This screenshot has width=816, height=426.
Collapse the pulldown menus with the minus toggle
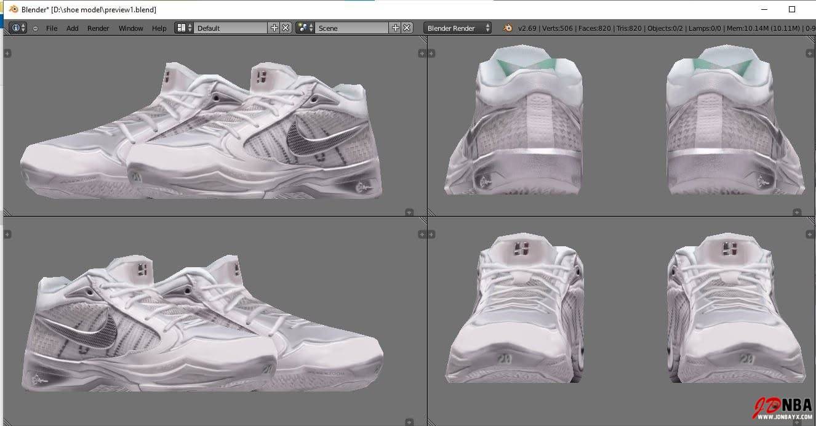(x=35, y=28)
